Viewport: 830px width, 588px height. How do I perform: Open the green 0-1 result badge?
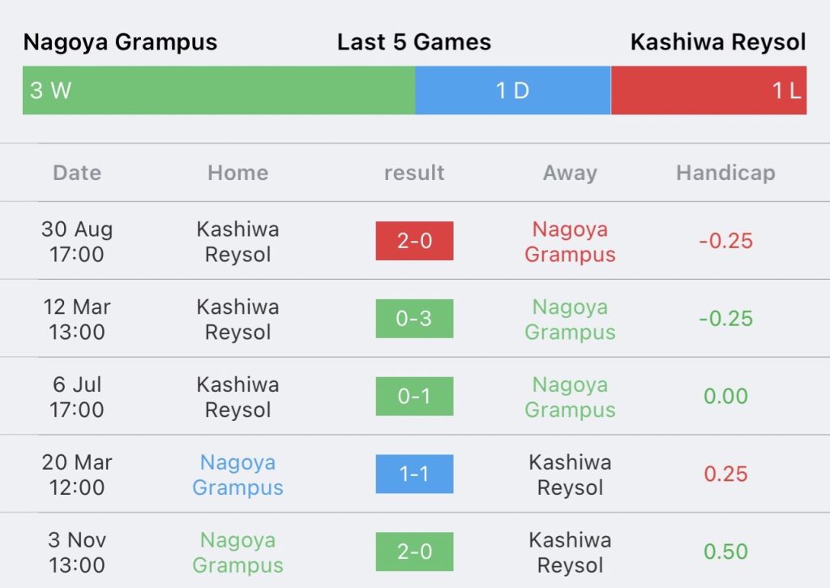(414, 397)
